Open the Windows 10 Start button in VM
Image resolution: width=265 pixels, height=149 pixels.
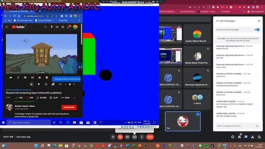[3, 123]
